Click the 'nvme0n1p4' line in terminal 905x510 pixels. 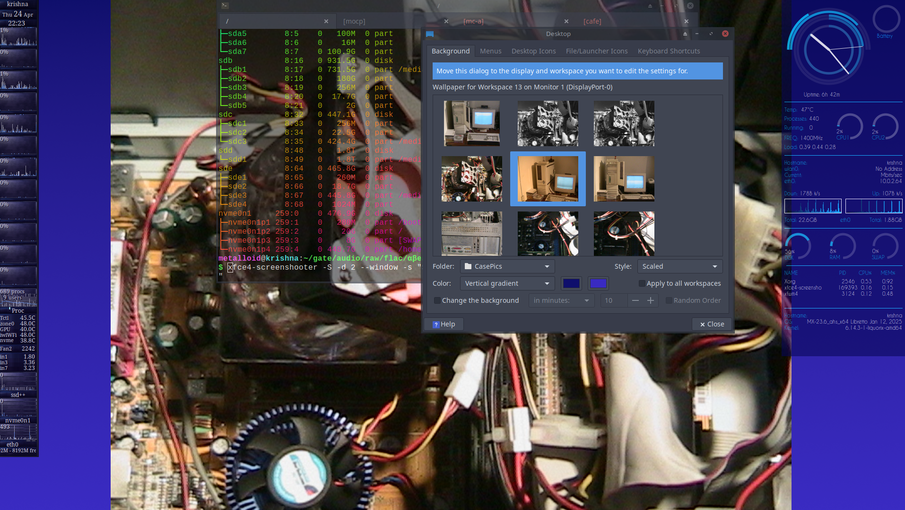pyautogui.click(x=320, y=249)
